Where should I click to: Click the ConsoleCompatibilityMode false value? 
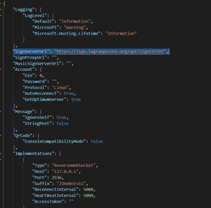(x=97, y=142)
